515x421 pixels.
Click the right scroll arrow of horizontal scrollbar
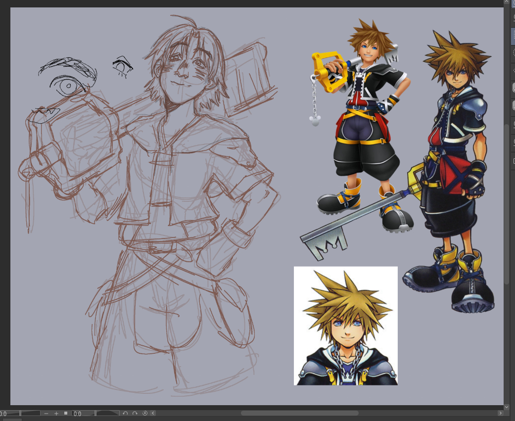pos(500,413)
